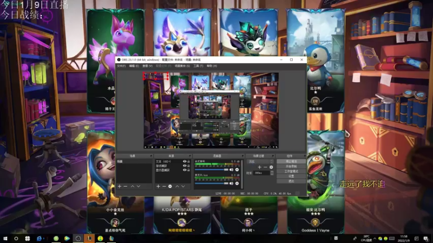This screenshot has width=433, height=243.
Task: Adjust the Mic/Aux volume slider
Action: click(212, 183)
